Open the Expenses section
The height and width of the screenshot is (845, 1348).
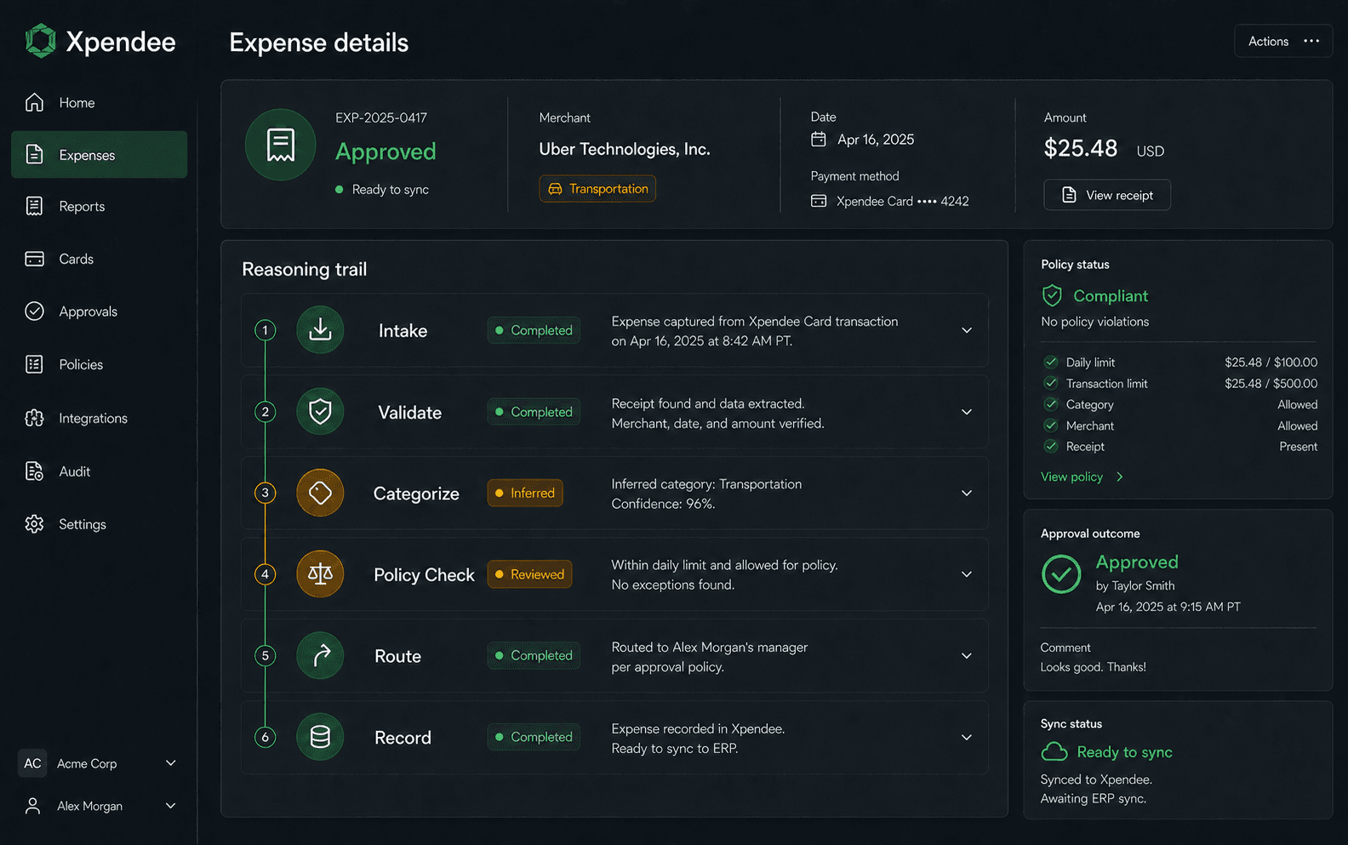click(x=100, y=154)
